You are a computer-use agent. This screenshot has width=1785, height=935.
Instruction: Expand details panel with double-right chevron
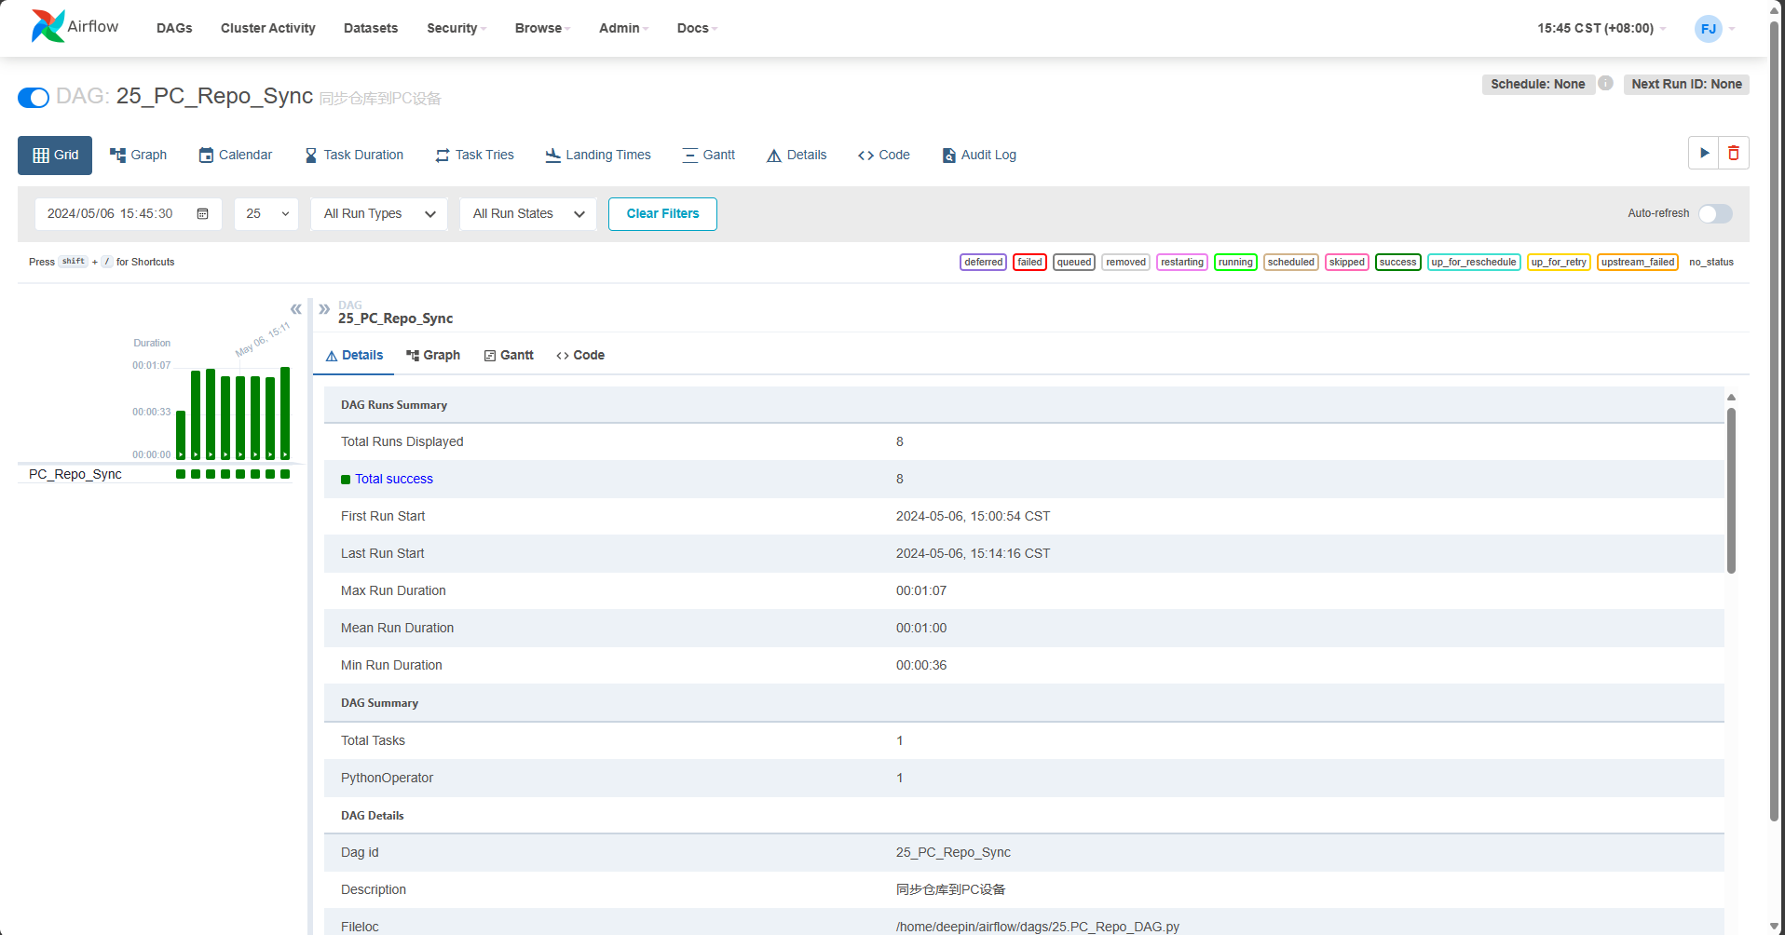324,309
